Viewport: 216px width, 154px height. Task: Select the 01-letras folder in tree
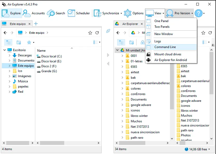[x=136, y=61]
